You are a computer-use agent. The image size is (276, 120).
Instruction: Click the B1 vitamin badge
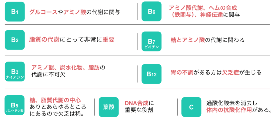point(15,12)
